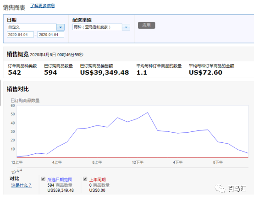
Task: Open the date range dropdown arrow
Action: (61, 27)
